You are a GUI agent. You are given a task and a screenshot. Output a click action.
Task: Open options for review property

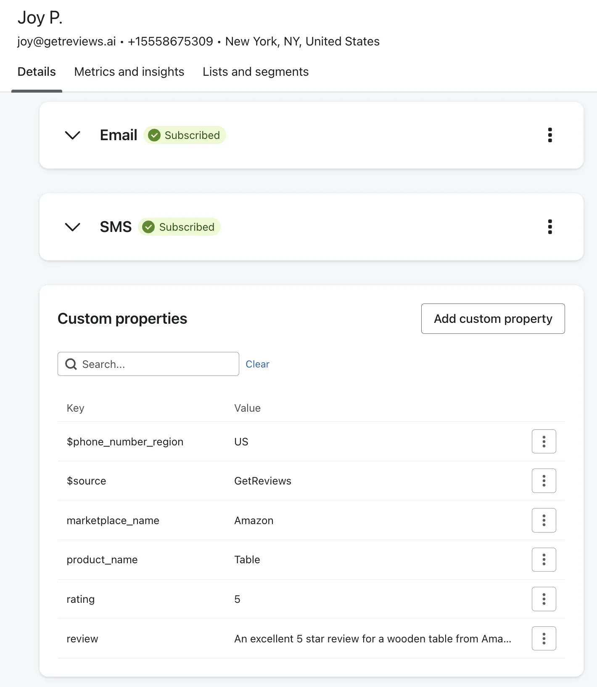click(544, 639)
